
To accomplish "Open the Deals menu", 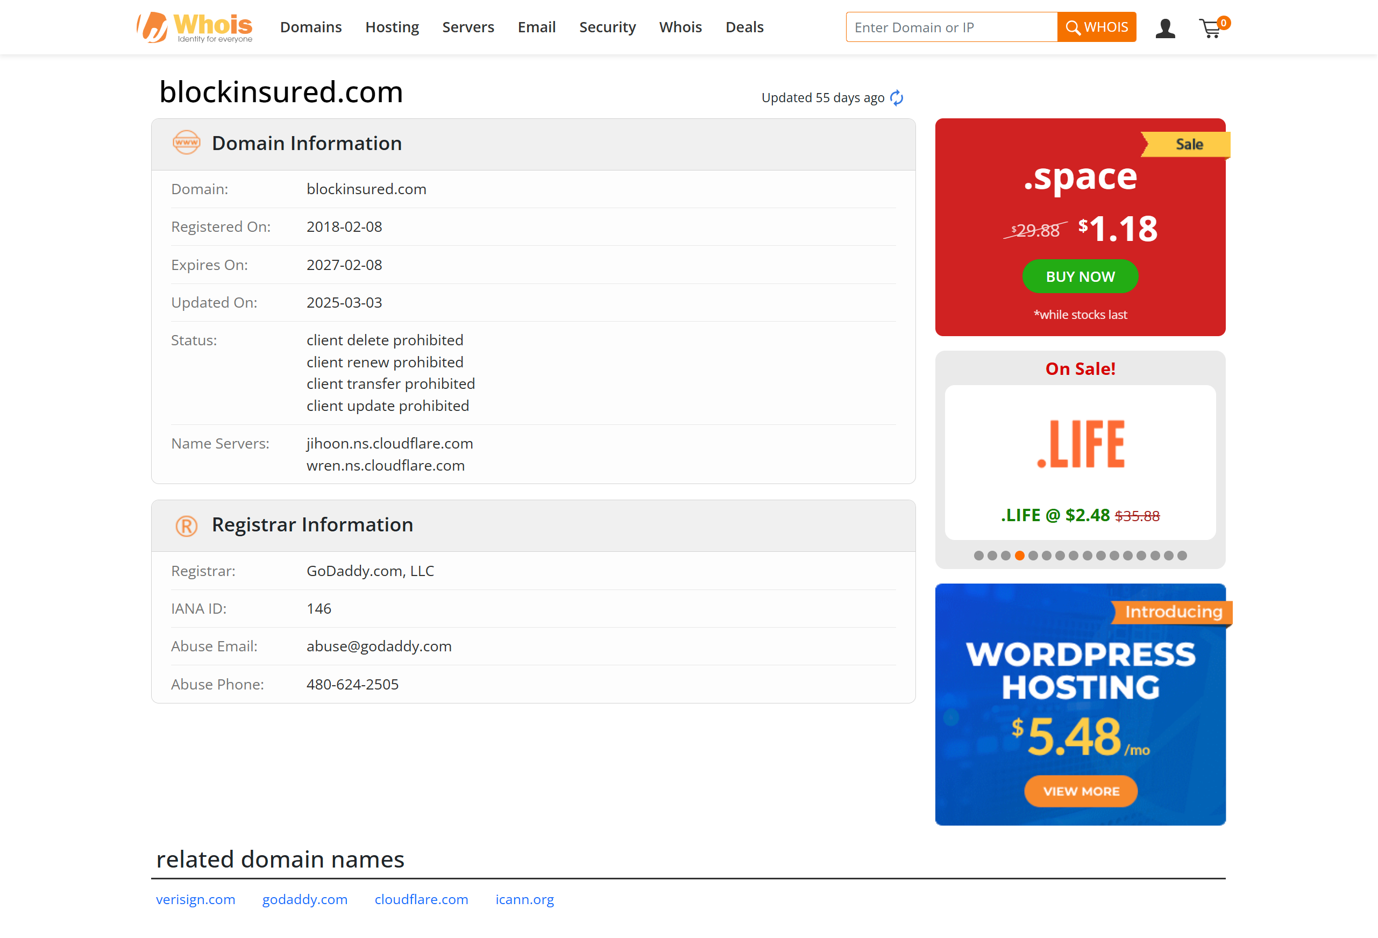I will [744, 27].
